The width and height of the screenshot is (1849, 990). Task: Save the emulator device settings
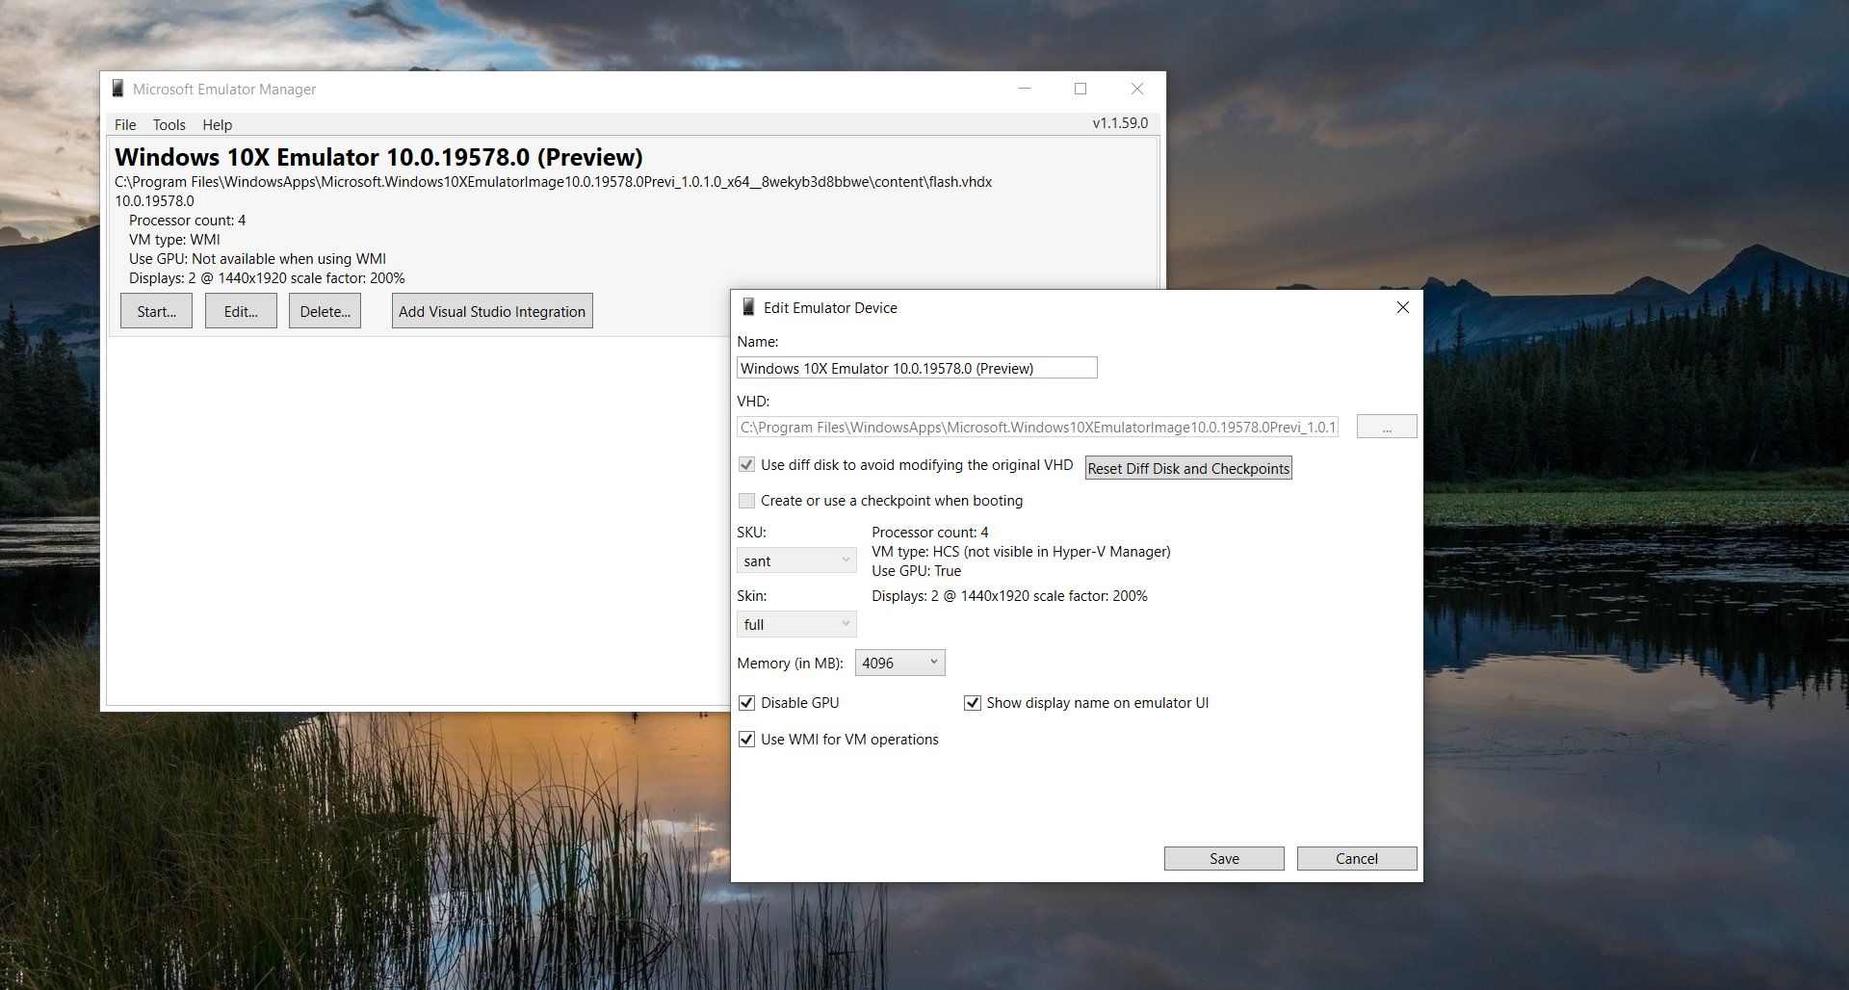tap(1223, 858)
